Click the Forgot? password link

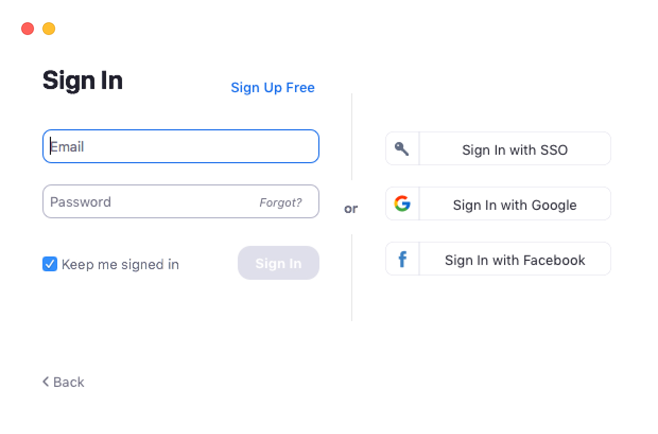click(281, 202)
